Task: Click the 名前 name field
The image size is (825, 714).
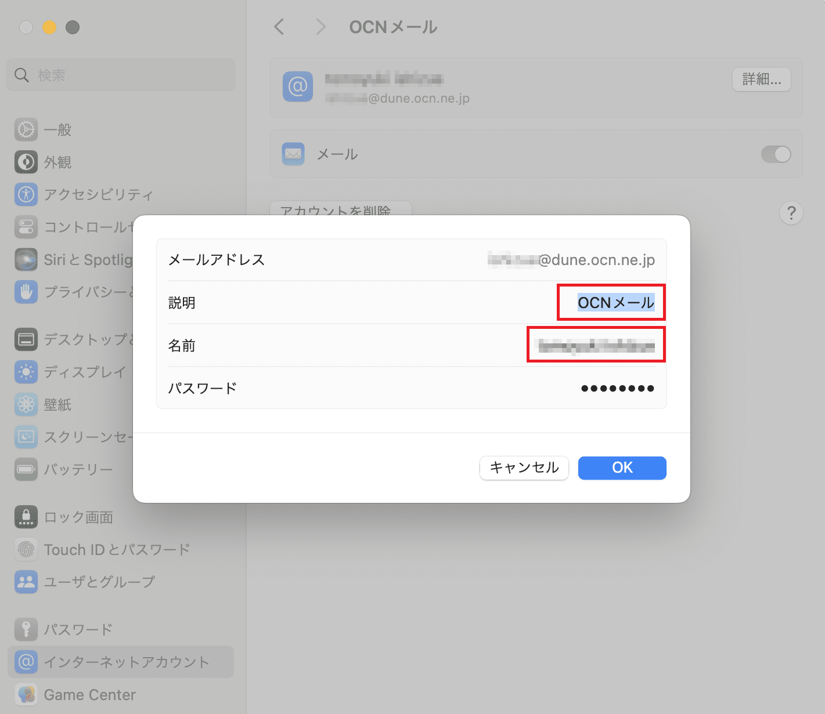Action: click(596, 346)
